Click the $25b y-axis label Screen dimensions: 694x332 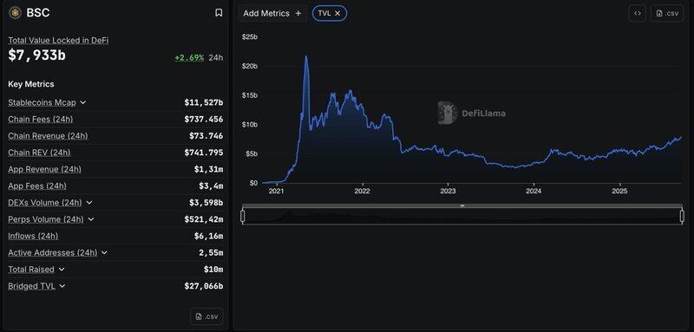point(250,37)
